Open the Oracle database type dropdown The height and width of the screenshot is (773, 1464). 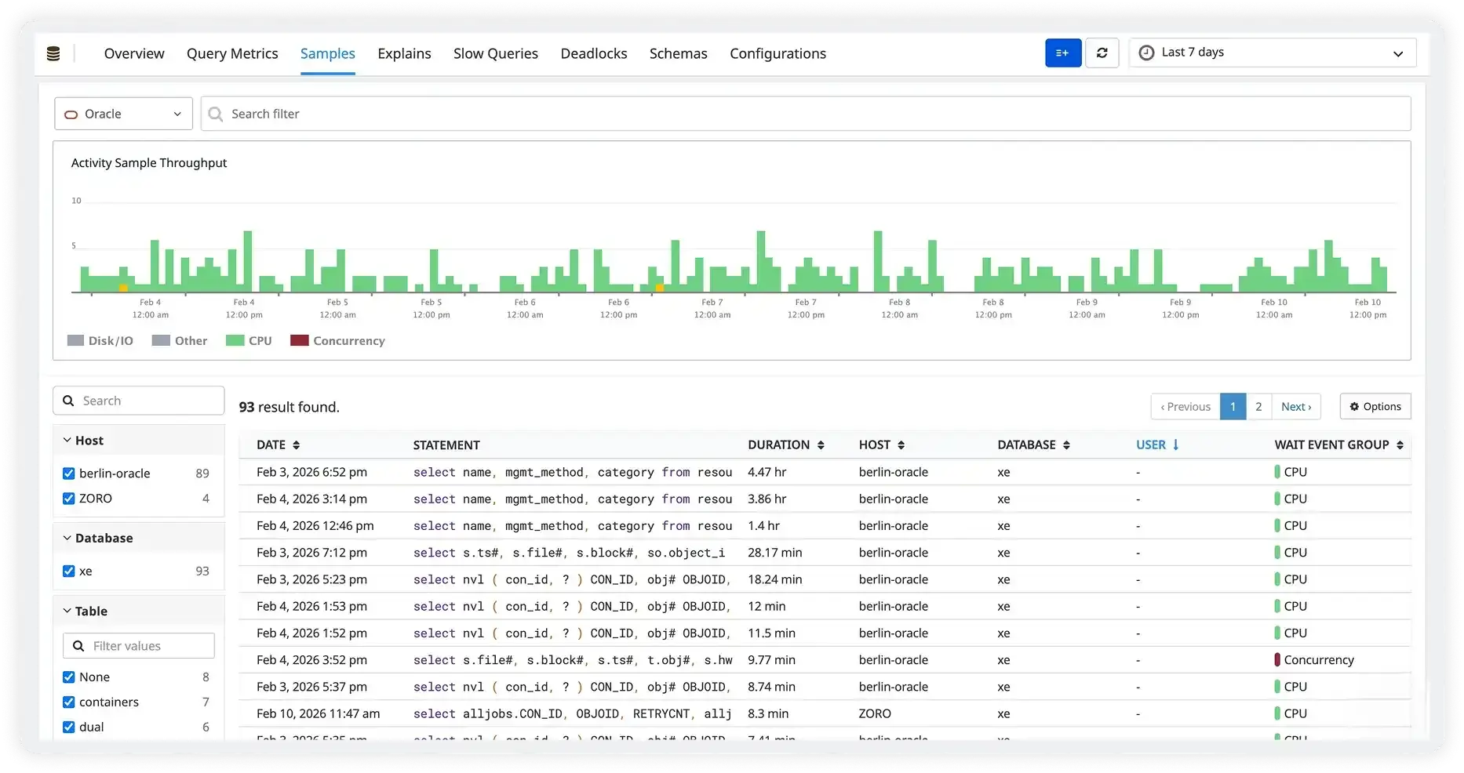[123, 114]
